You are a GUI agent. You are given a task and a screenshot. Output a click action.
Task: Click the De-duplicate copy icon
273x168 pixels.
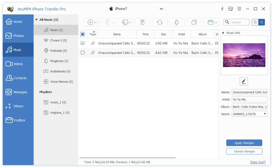click(194, 22)
